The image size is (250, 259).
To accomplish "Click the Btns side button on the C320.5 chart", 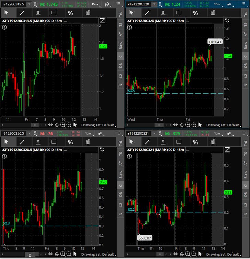I will [x=121, y=175].
